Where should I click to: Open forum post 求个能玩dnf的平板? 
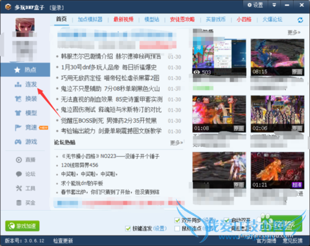point(82,183)
